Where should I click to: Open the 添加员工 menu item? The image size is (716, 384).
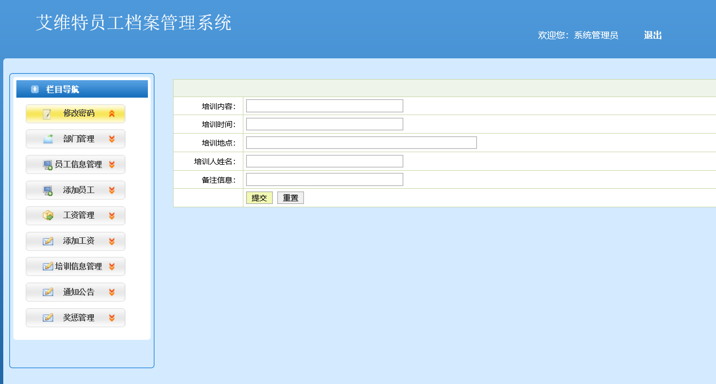(x=75, y=190)
